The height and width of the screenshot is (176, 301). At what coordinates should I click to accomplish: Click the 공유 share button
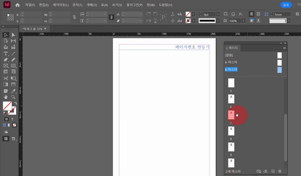coord(286,5)
